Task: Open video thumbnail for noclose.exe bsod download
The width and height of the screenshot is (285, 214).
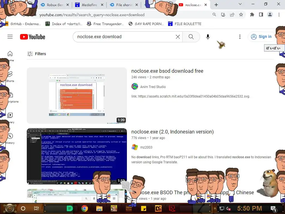Action: click(x=77, y=96)
